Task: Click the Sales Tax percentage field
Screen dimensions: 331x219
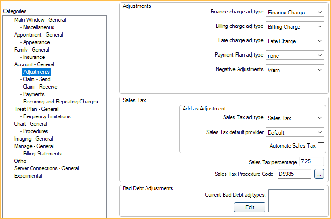Action: click(311, 162)
